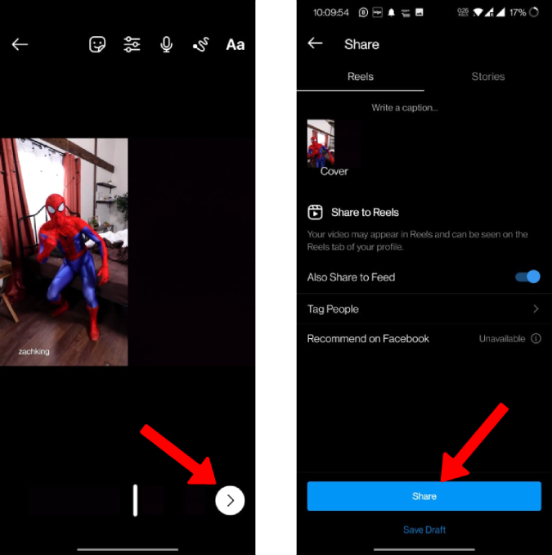
Task: Switch to the Reels tab
Action: (x=361, y=77)
